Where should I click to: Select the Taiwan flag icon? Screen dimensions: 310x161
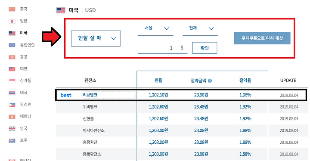tap(12, 69)
